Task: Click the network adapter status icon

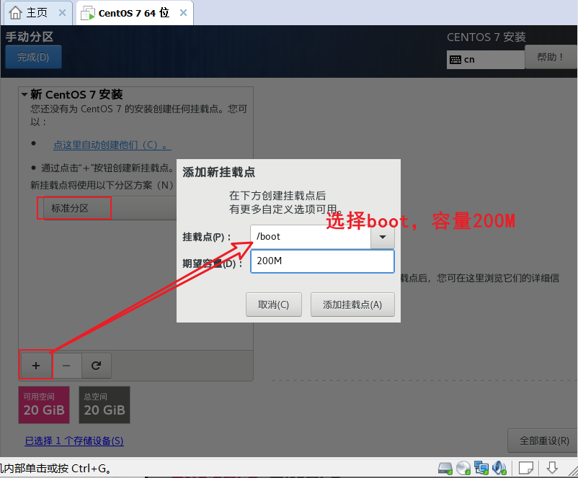Action: coord(481,468)
